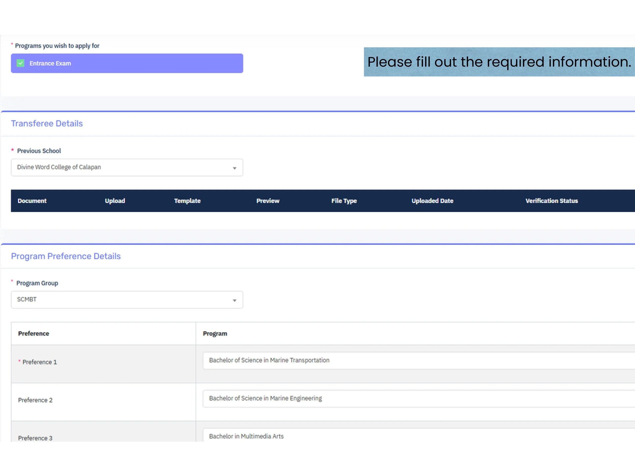Click the Uploaded Date column header
This screenshot has width=635, height=476.
[x=432, y=201]
